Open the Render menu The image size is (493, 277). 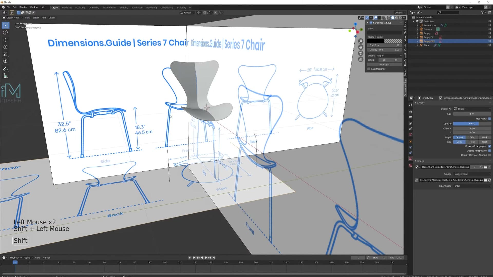[x=23, y=7]
